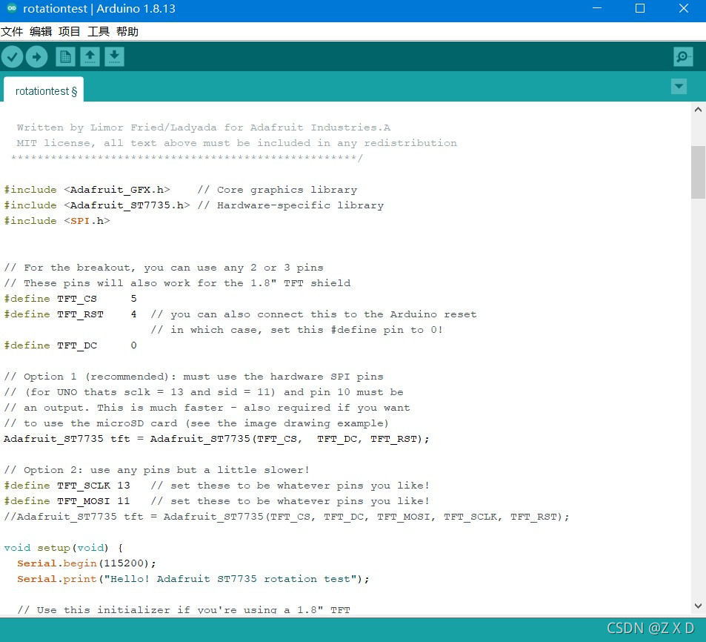
Task: Click the '#define TFT_SCLK 13' definition
Action: [67, 486]
